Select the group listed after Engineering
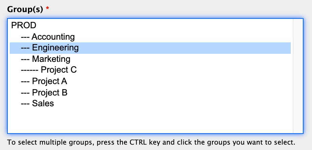 150,59
